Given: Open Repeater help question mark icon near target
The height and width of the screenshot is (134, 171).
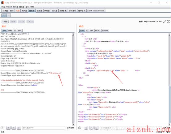Looking at the screenshot, I should [x=169, y=22].
